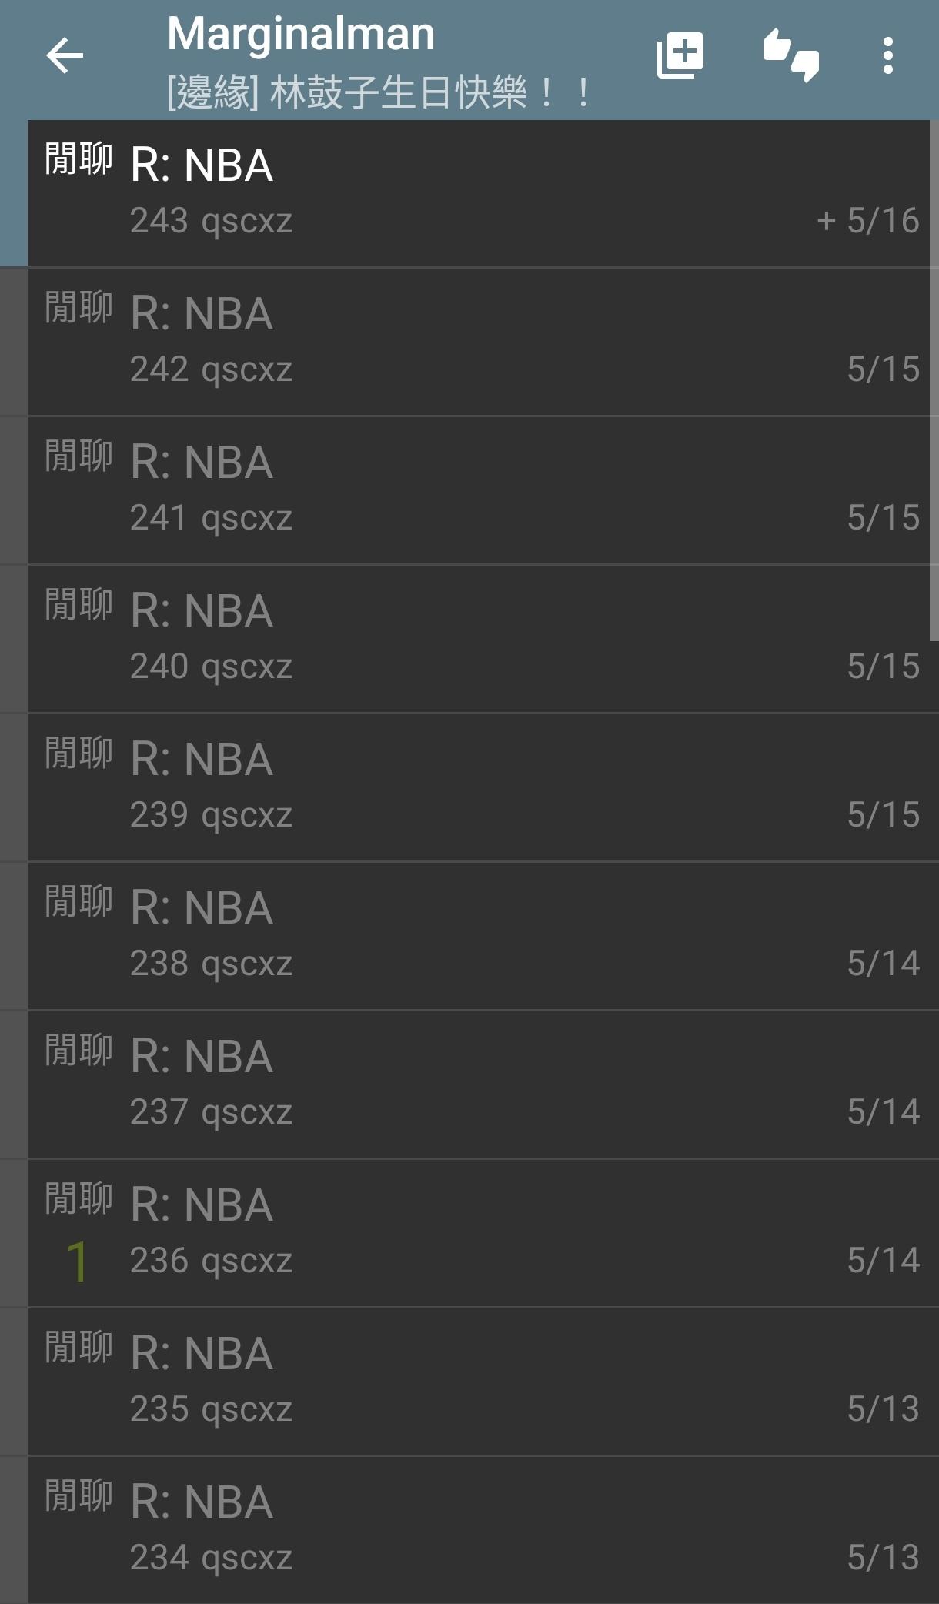
Task: Open post 238 dated 5/14
Action: coord(477,937)
